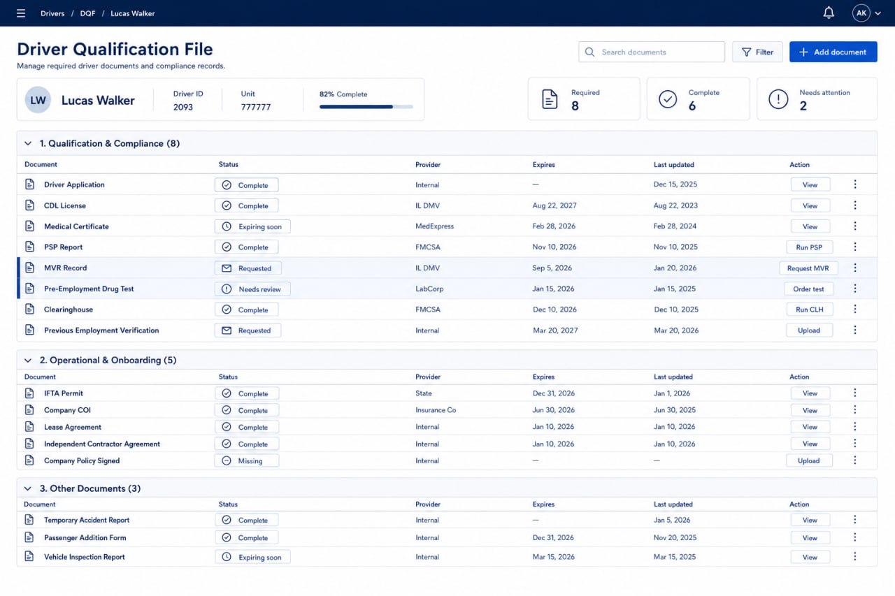Go to DQF in the breadcrumb
The width and height of the screenshot is (895, 596).
[87, 13]
